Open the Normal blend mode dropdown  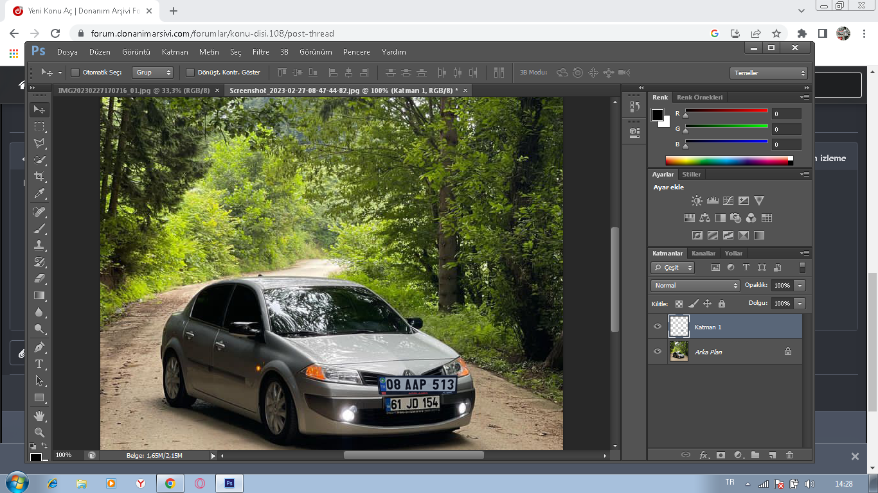tap(695, 286)
